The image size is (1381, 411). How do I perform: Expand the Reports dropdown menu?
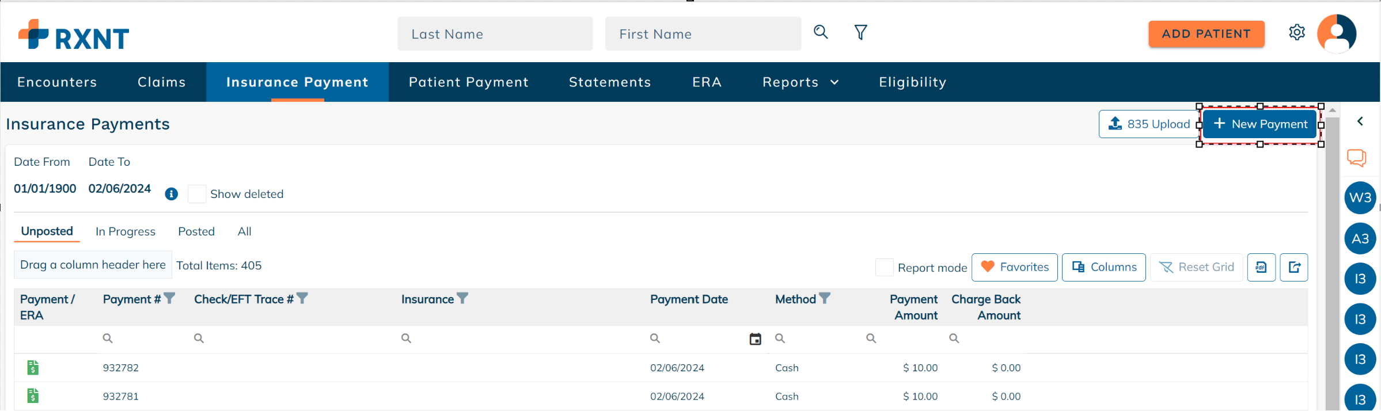(800, 82)
